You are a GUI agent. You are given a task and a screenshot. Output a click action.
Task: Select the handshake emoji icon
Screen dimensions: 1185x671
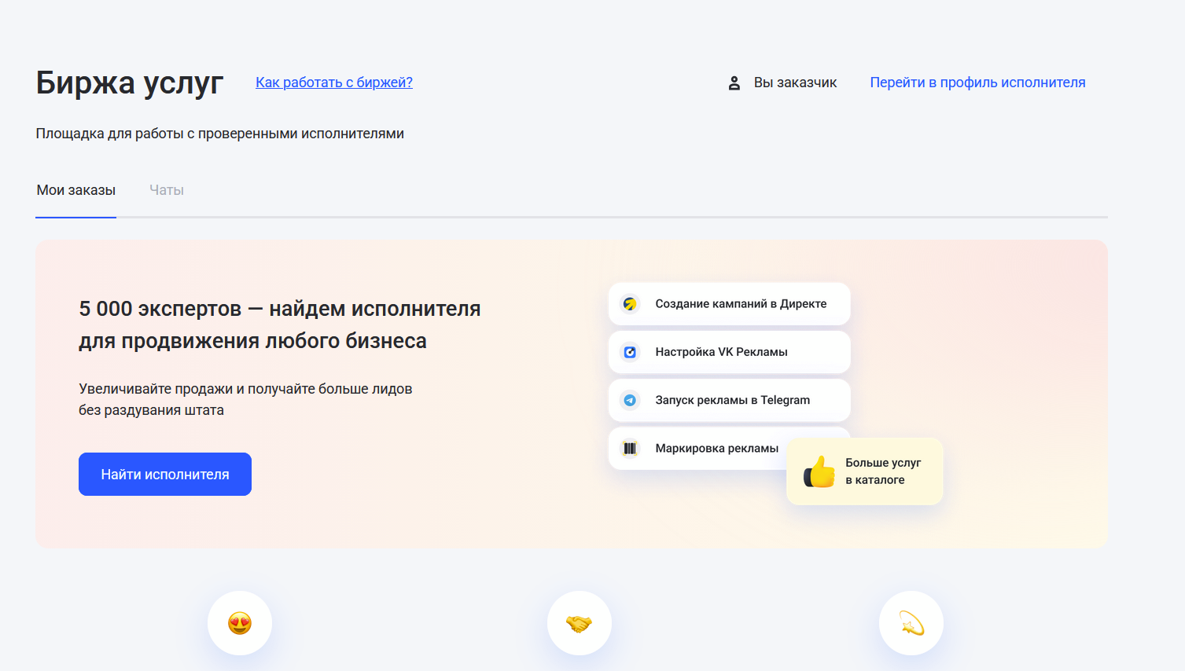coord(579,622)
